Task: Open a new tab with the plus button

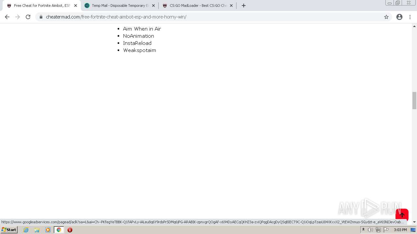Action: (x=243, y=6)
